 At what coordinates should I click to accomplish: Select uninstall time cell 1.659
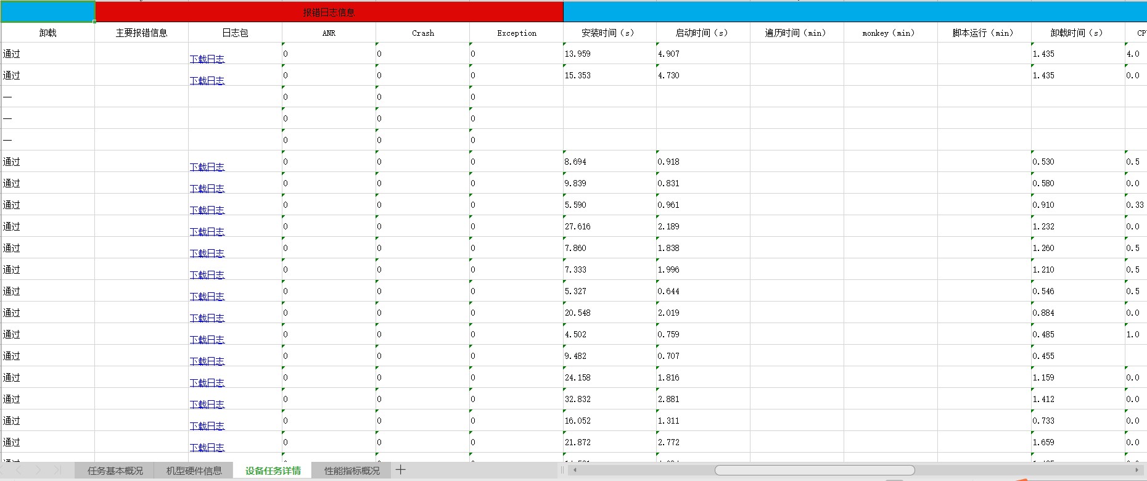(1079, 442)
